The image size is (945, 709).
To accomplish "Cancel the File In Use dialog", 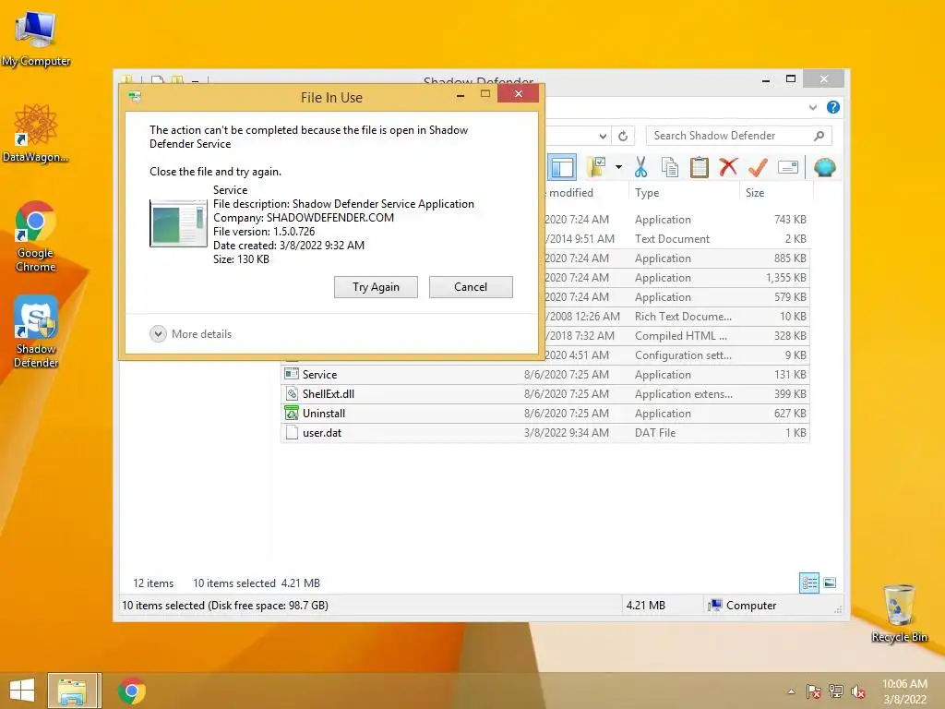I will click(471, 287).
